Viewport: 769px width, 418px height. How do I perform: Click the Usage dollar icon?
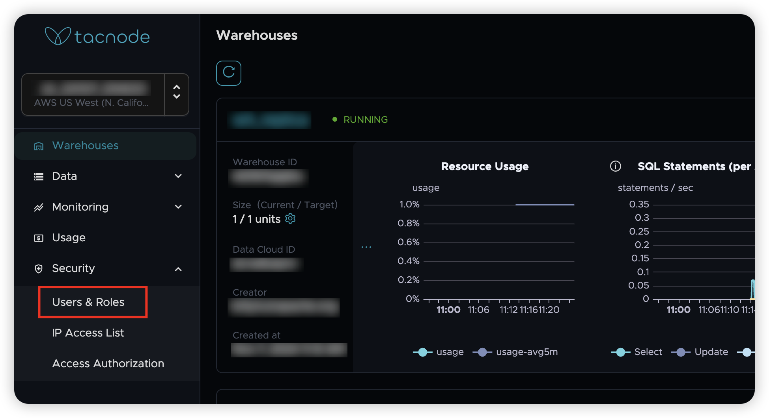click(x=39, y=238)
